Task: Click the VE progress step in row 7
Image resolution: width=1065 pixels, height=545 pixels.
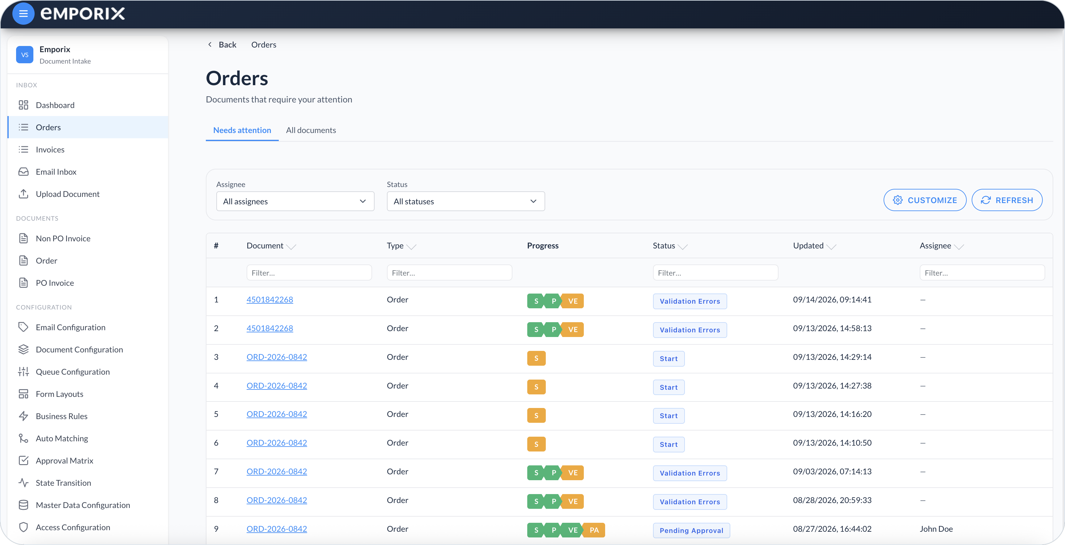Action: point(573,473)
